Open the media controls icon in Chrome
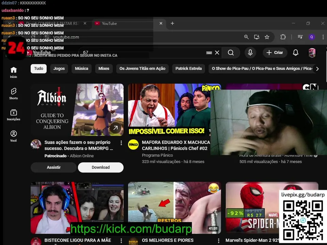327x245 pixels. click(x=300, y=37)
